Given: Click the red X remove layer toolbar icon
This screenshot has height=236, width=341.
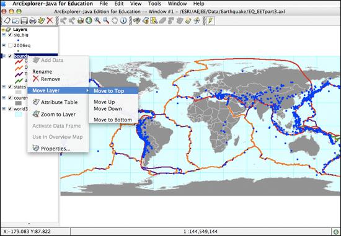Looking at the screenshot, I should [x=50, y=20].
